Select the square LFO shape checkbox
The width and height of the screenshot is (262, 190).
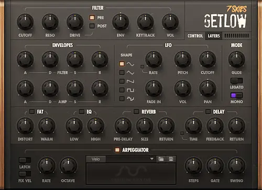(122, 90)
